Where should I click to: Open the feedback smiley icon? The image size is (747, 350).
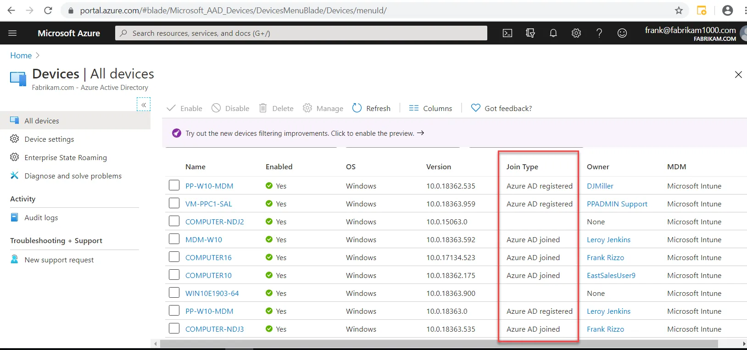(x=622, y=33)
